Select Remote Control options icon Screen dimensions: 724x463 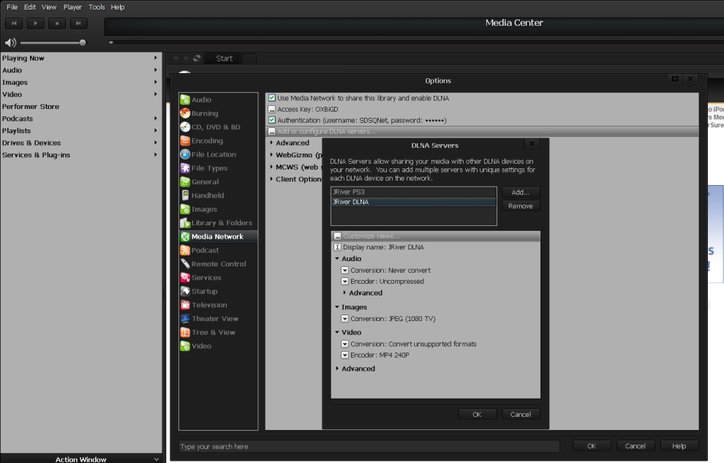coord(185,264)
